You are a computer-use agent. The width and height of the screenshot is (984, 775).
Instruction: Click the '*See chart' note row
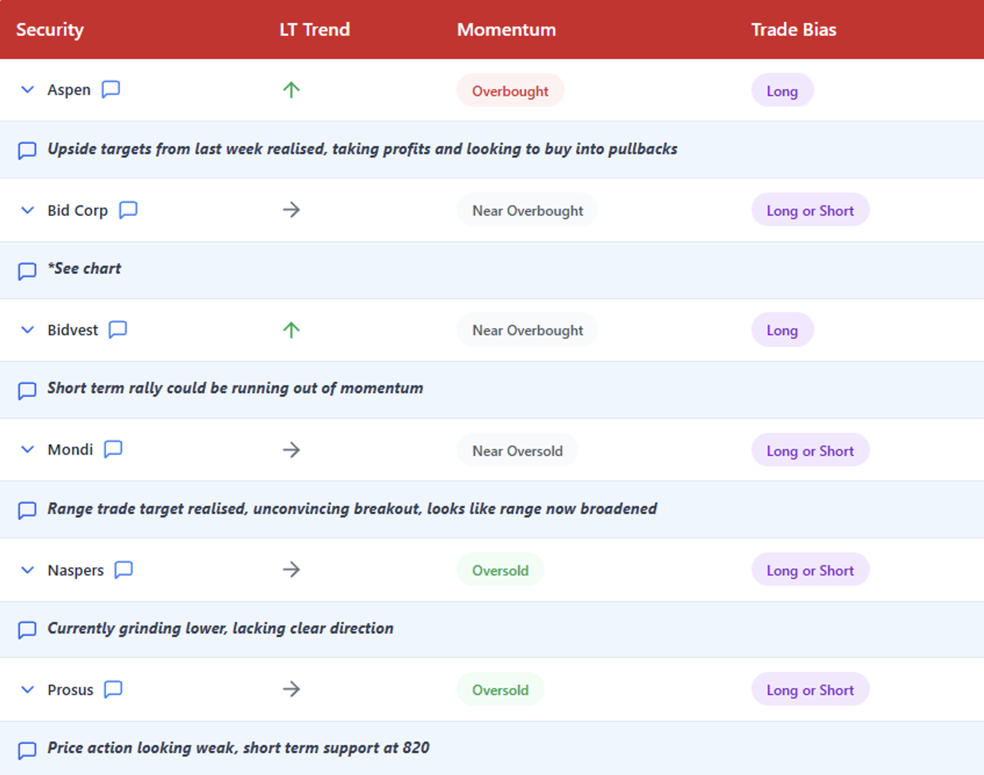click(x=84, y=269)
